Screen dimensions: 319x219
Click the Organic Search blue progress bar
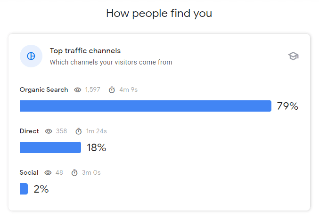click(x=145, y=106)
